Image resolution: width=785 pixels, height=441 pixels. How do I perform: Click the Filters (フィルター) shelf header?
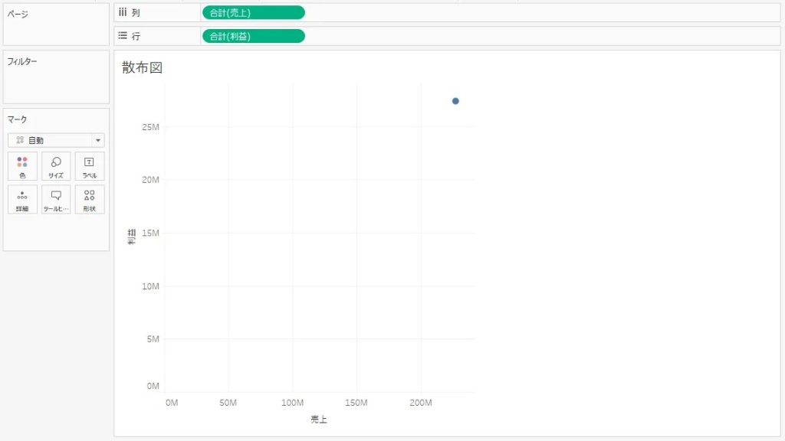tap(22, 61)
